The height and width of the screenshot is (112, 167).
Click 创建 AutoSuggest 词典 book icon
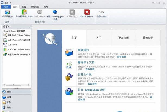point(55,12)
